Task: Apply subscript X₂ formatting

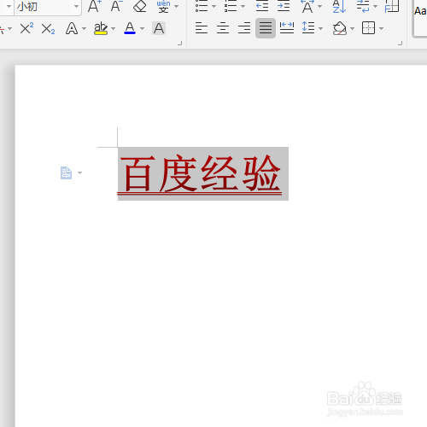Action: click(x=48, y=29)
